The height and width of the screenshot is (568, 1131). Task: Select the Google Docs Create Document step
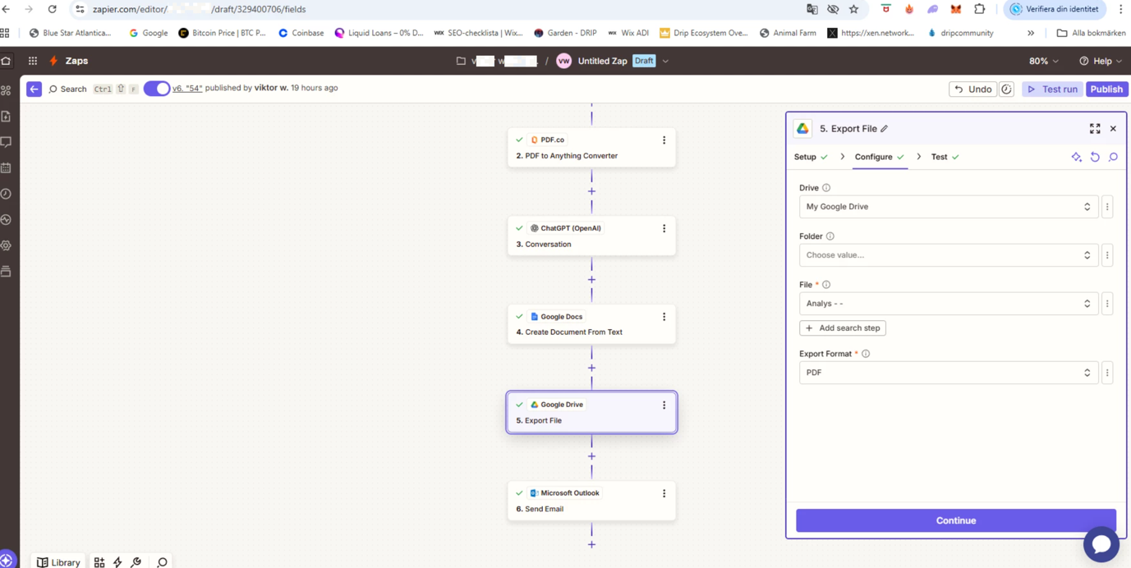coord(591,324)
